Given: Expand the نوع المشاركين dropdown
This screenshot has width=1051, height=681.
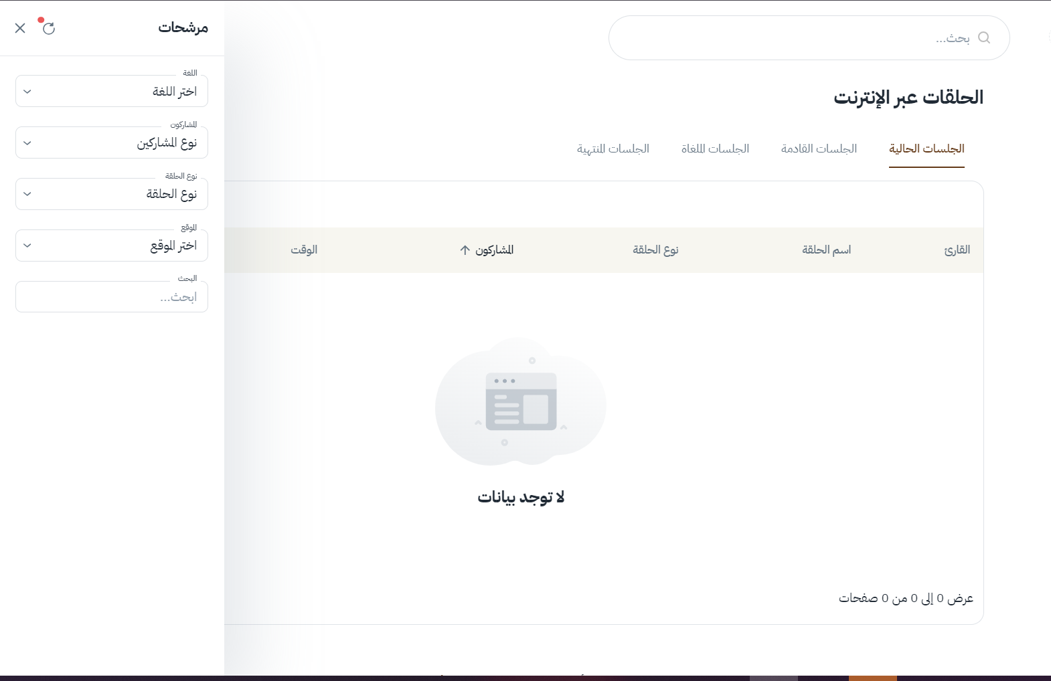Looking at the screenshot, I should click(x=112, y=143).
